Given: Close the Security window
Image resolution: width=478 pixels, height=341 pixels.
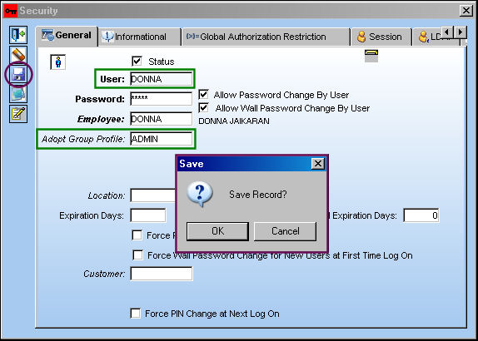Looking at the screenshot, I should click(x=466, y=11).
